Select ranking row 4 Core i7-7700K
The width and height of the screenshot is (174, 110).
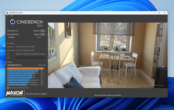25,76
